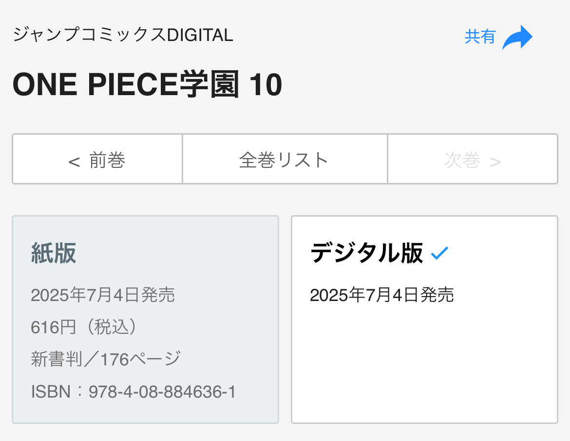This screenshot has height=441, width=570.
Task: Click the volume number 10 in title
Action: point(266,85)
